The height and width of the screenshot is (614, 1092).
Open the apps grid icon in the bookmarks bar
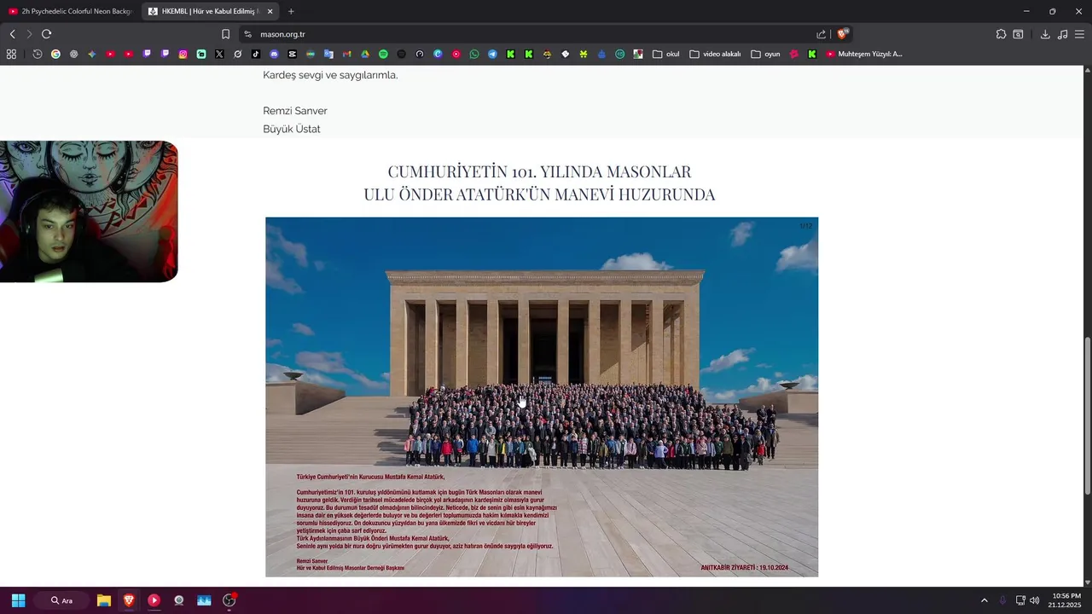coord(11,54)
